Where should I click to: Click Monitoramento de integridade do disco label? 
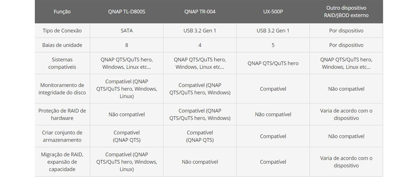tap(62, 89)
